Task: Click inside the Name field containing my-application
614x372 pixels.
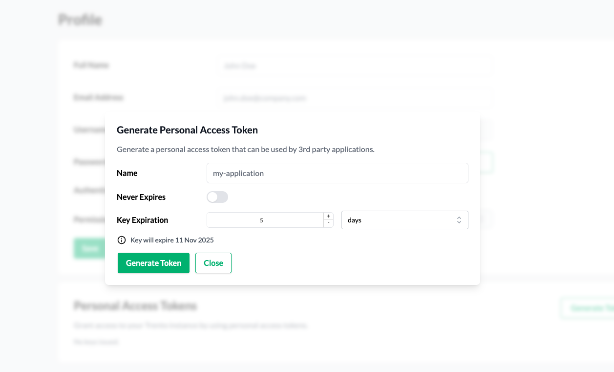Action: click(337, 173)
